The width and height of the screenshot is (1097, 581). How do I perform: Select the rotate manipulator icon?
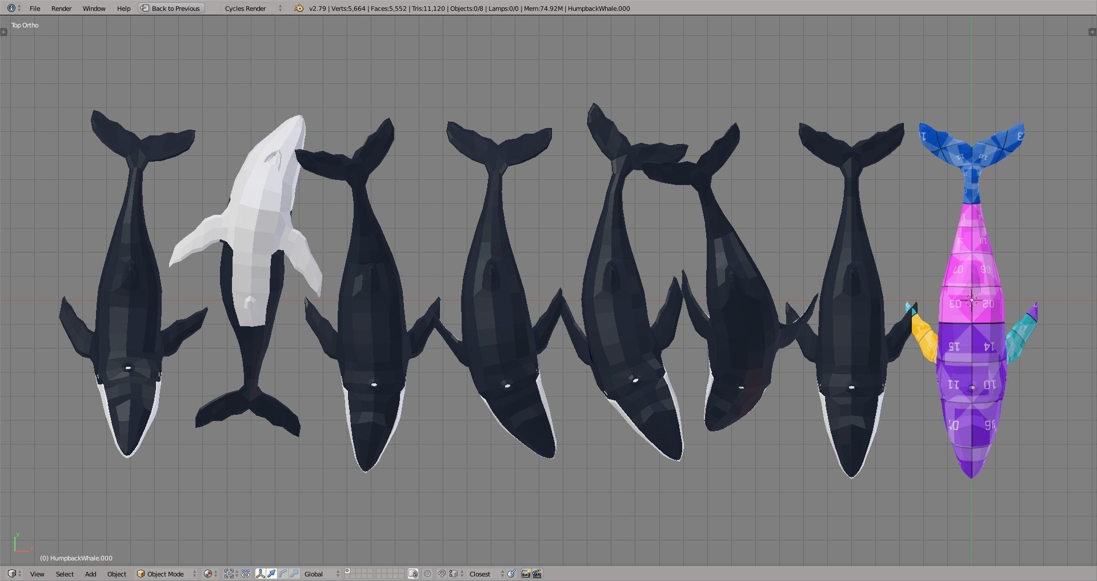283,574
